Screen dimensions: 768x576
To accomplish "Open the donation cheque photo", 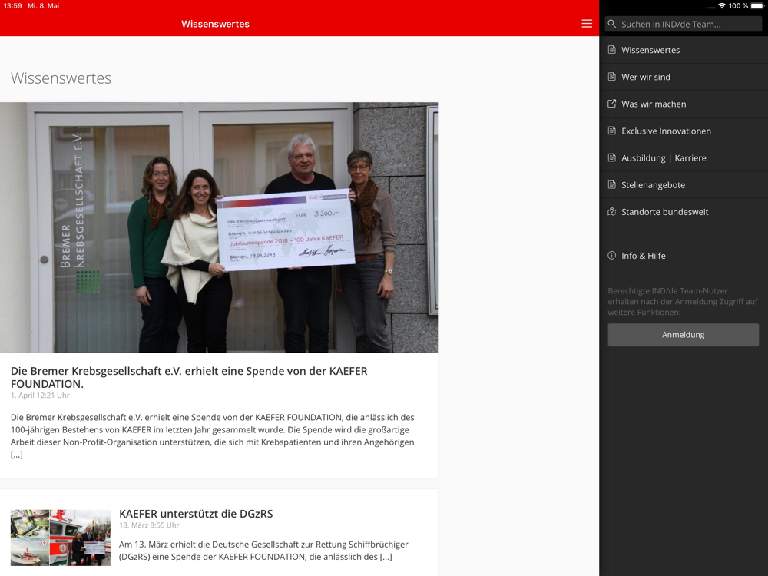I will click(x=219, y=227).
